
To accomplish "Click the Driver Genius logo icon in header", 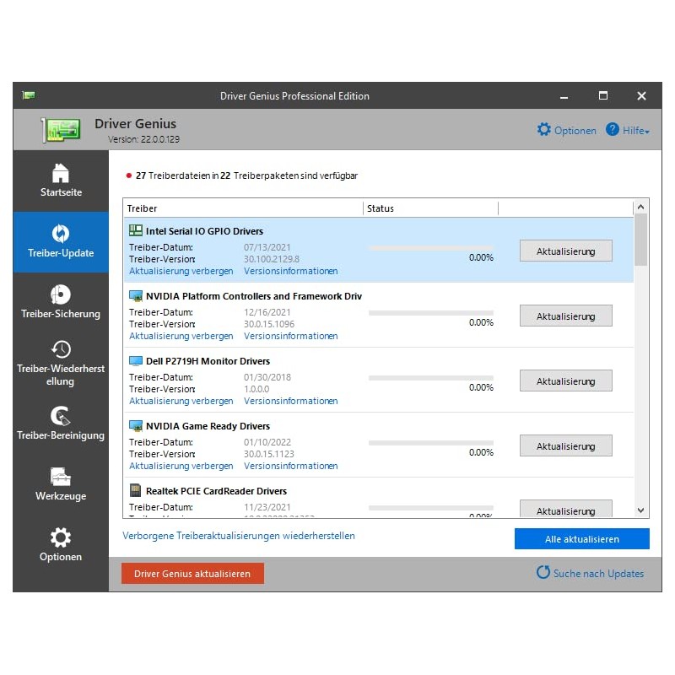I will click(62, 130).
